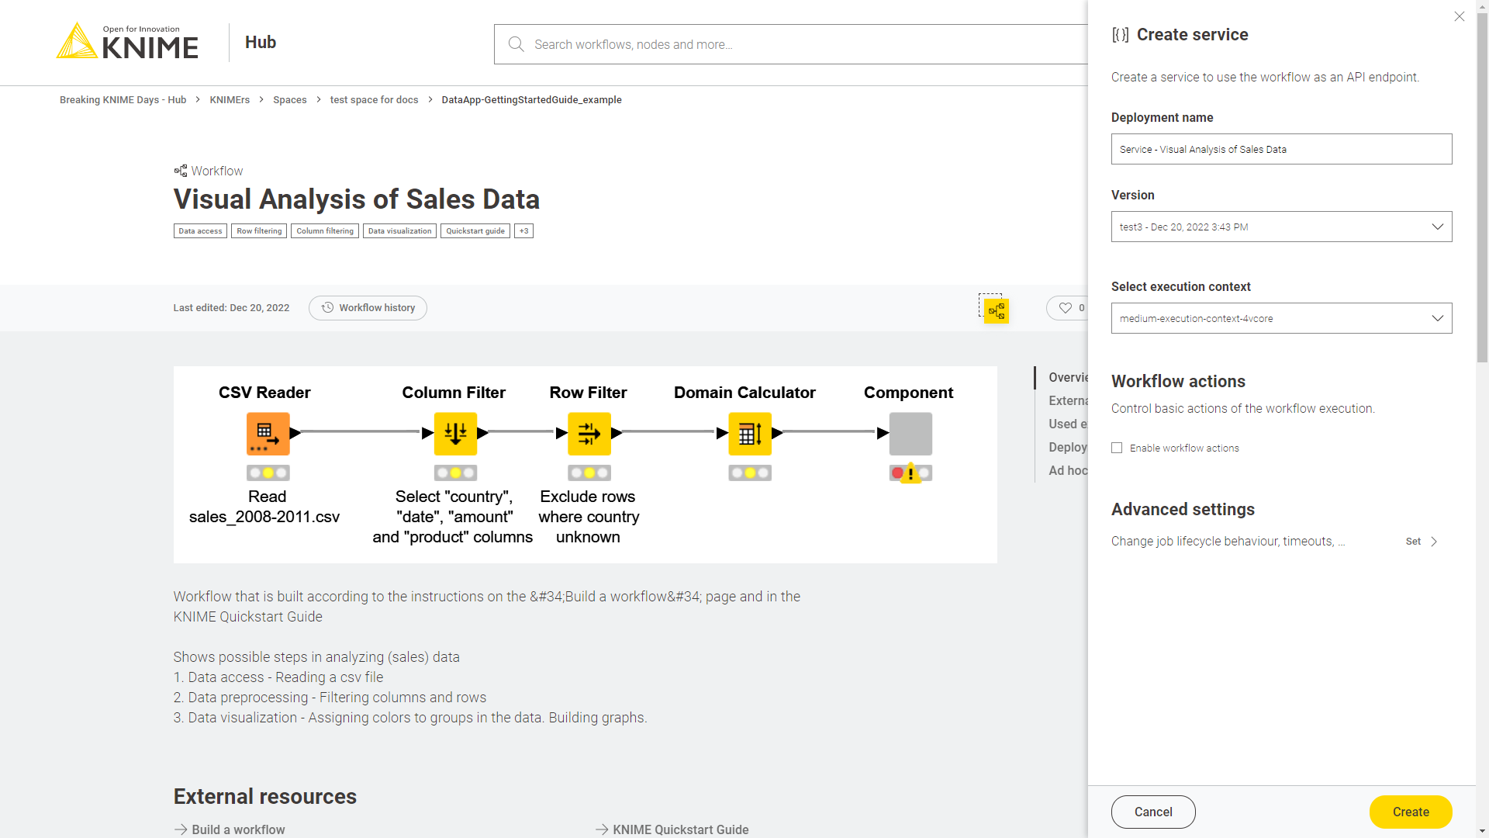Click Column Filter traffic light status
This screenshot has width=1489, height=838.
point(455,473)
